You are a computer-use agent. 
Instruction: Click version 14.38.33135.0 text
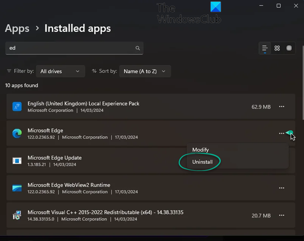(41, 219)
